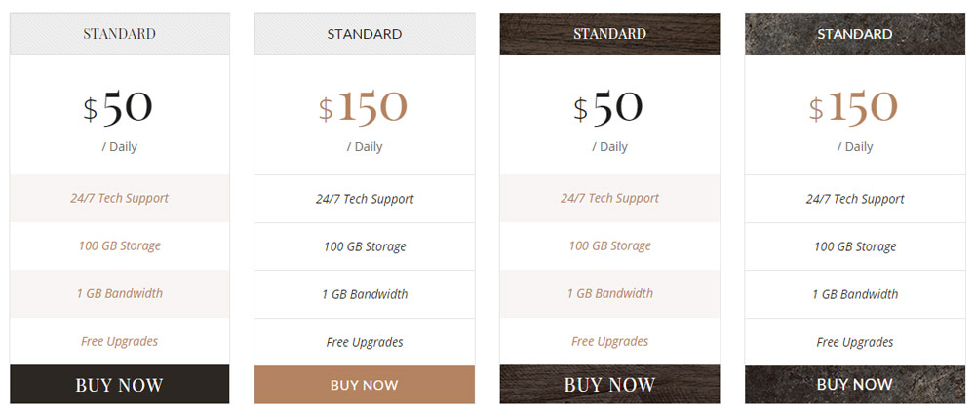Select the stone-textured STANDARD header
This screenshot has width=975, height=414.
tap(855, 33)
